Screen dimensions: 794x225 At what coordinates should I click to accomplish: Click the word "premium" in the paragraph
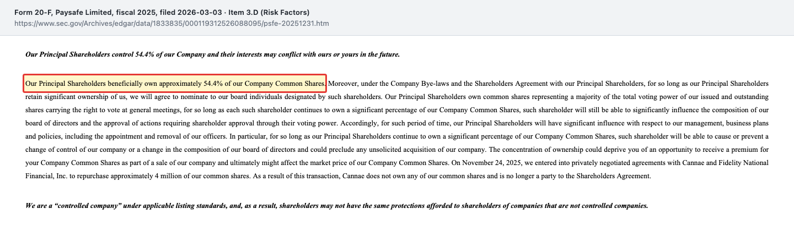coord(745,150)
